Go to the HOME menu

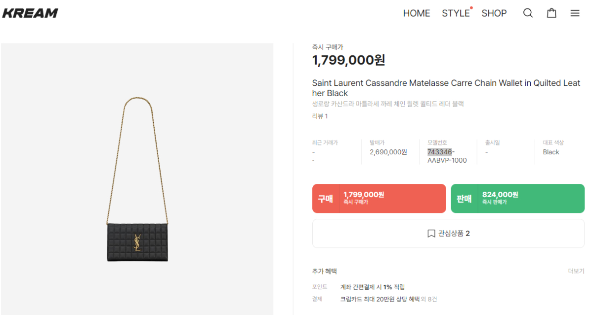pos(416,13)
